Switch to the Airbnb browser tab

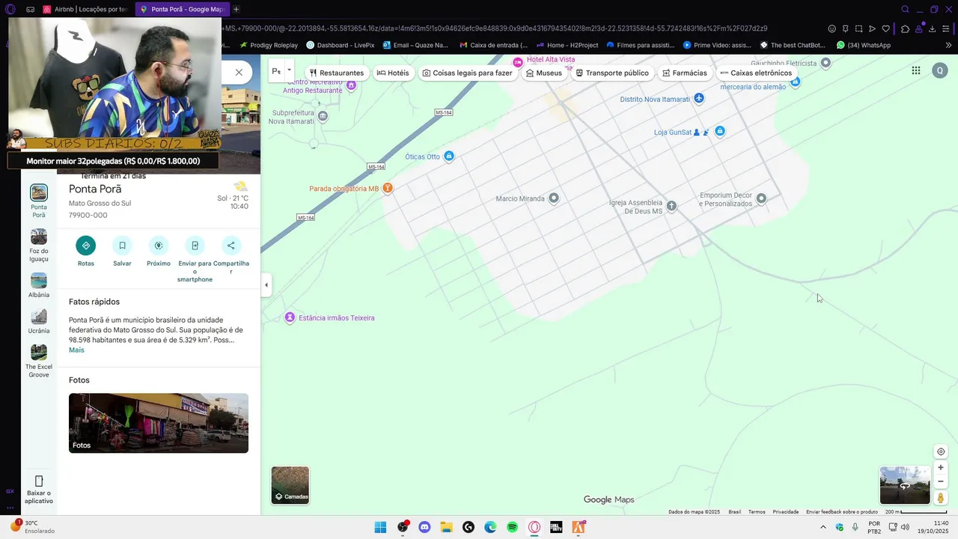pyautogui.click(x=86, y=10)
